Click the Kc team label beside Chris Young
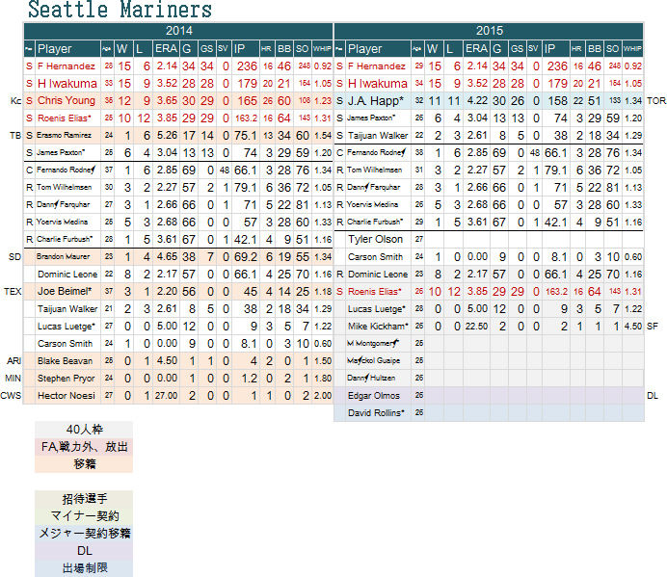This screenshot has height=577, width=667. [x=15, y=101]
